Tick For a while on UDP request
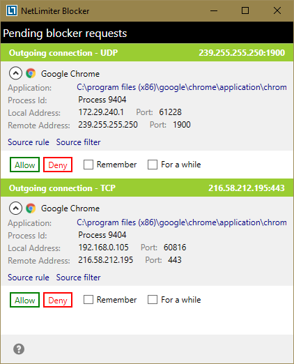 pyautogui.click(x=153, y=165)
